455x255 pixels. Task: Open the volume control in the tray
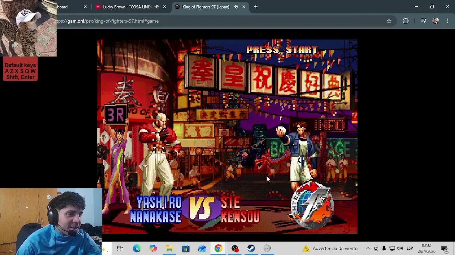tap(400, 249)
